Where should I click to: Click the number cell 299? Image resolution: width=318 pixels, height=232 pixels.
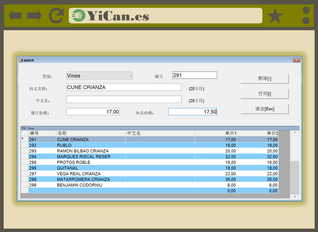click(x=42, y=185)
